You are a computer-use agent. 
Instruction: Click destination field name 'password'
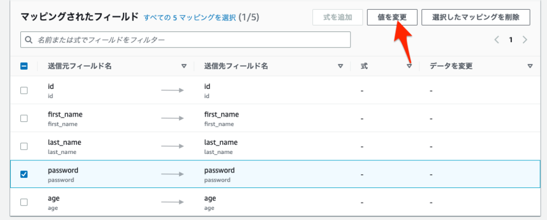click(x=220, y=170)
